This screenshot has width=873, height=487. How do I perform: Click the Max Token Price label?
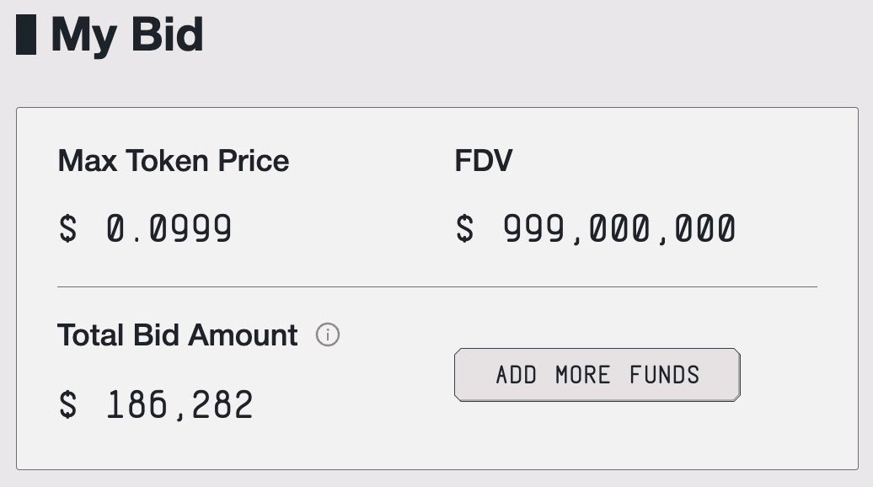pyautogui.click(x=173, y=161)
